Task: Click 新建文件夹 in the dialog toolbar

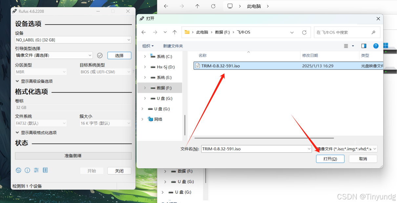Action: (x=173, y=46)
